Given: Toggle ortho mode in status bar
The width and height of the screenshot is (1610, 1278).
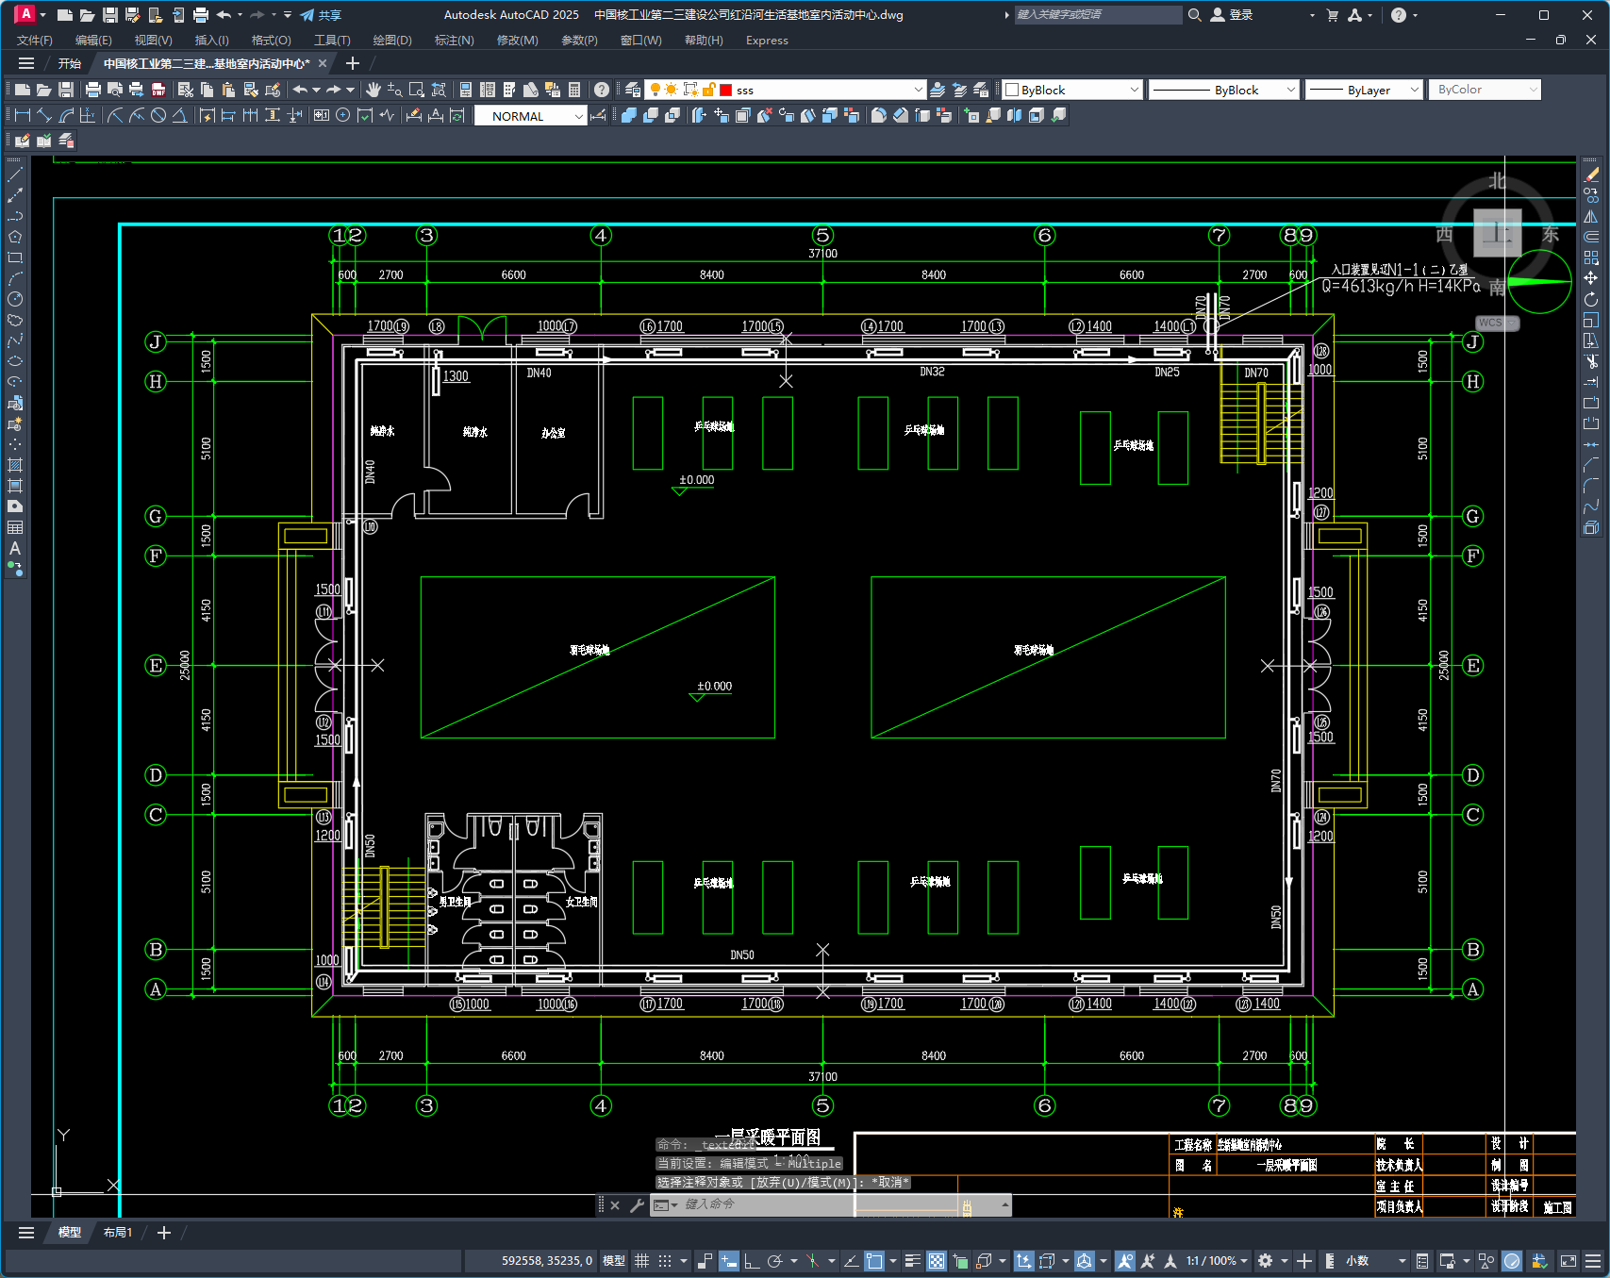Looking at the screenshot, I should coord(752,1260).
